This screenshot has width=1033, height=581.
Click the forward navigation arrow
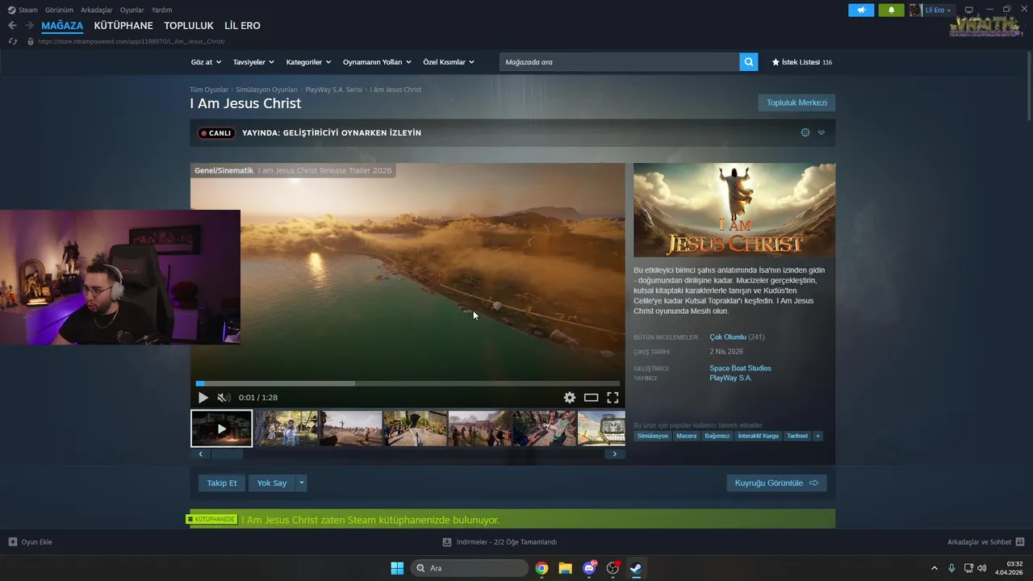(x=29, y=26)
